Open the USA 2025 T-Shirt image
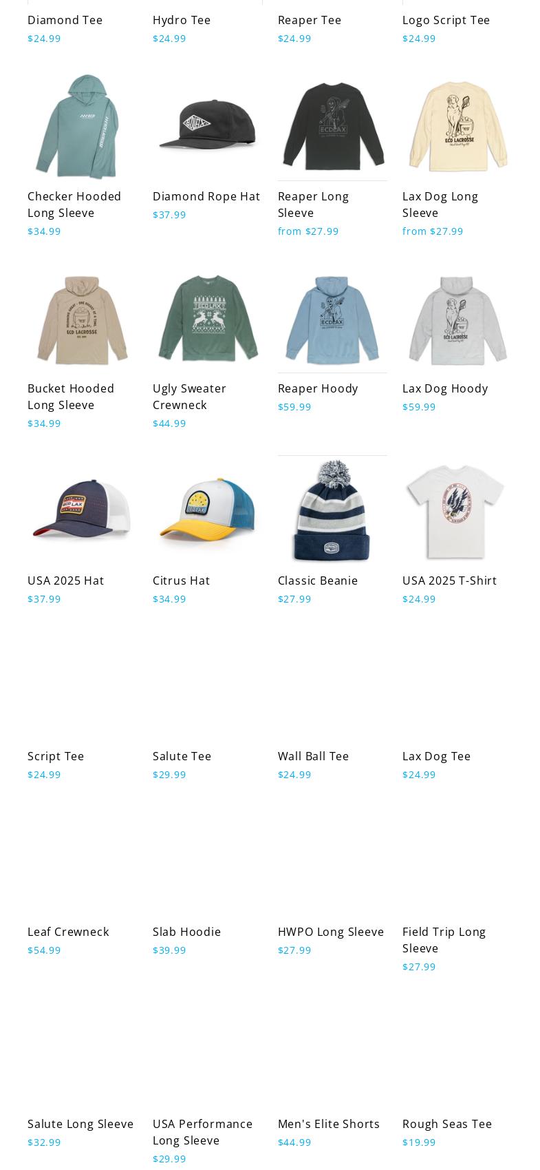This screenshot has width=540, height=1170. 457,510
